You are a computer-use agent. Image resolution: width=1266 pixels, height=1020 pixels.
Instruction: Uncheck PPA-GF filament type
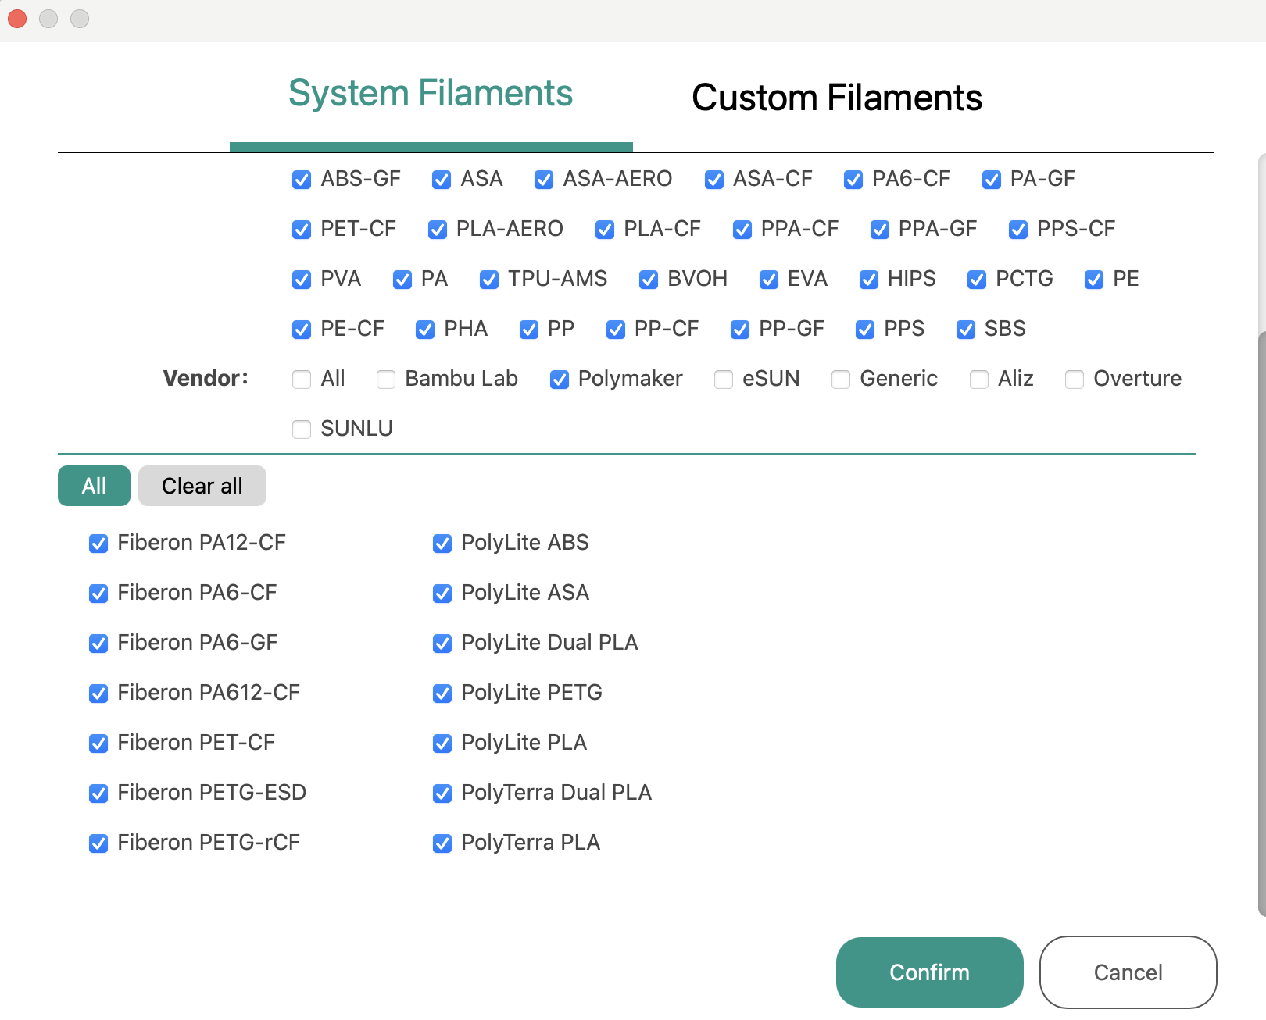point(880,230)
